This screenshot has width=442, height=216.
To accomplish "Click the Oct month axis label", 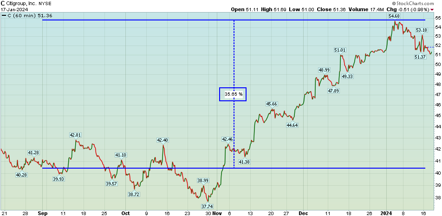I will pos(126,213).
